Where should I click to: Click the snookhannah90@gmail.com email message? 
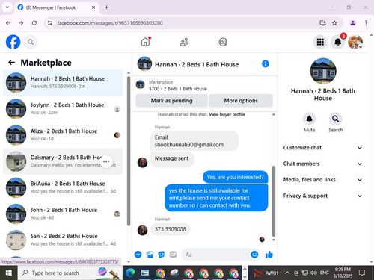tap(194, 141)
